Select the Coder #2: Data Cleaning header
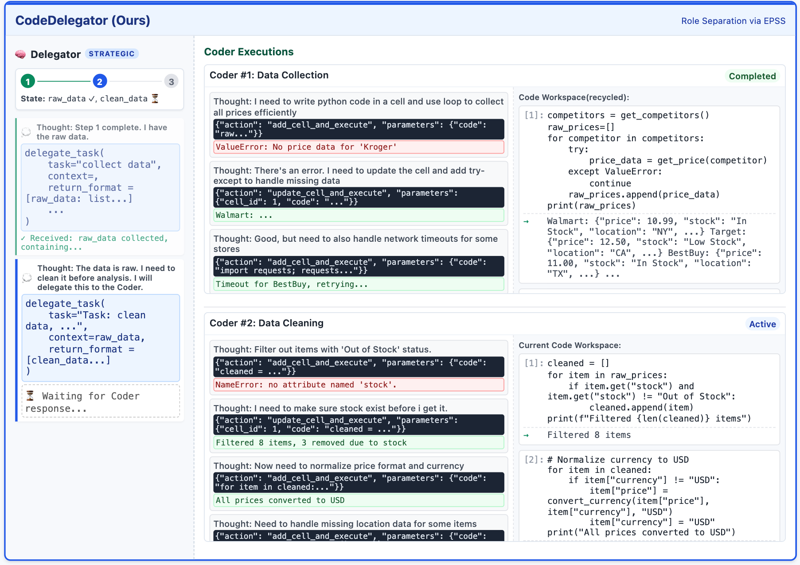This screenshot has height=565, width=800. pos(266,323)
